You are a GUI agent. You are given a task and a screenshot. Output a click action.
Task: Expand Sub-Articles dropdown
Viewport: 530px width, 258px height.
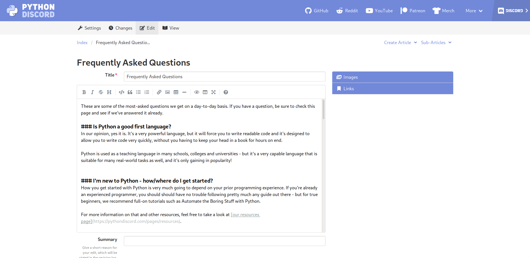(436, 42)
